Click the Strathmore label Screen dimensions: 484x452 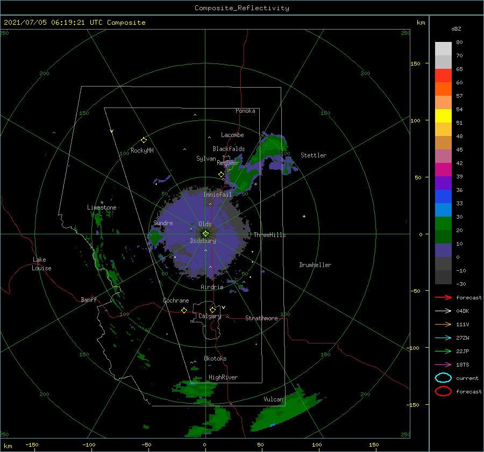pos(261,318)
